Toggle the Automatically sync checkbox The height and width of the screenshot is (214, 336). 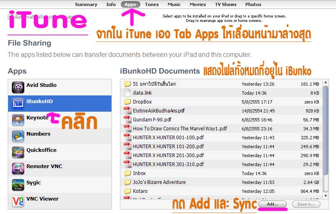(x=10, y=17)
